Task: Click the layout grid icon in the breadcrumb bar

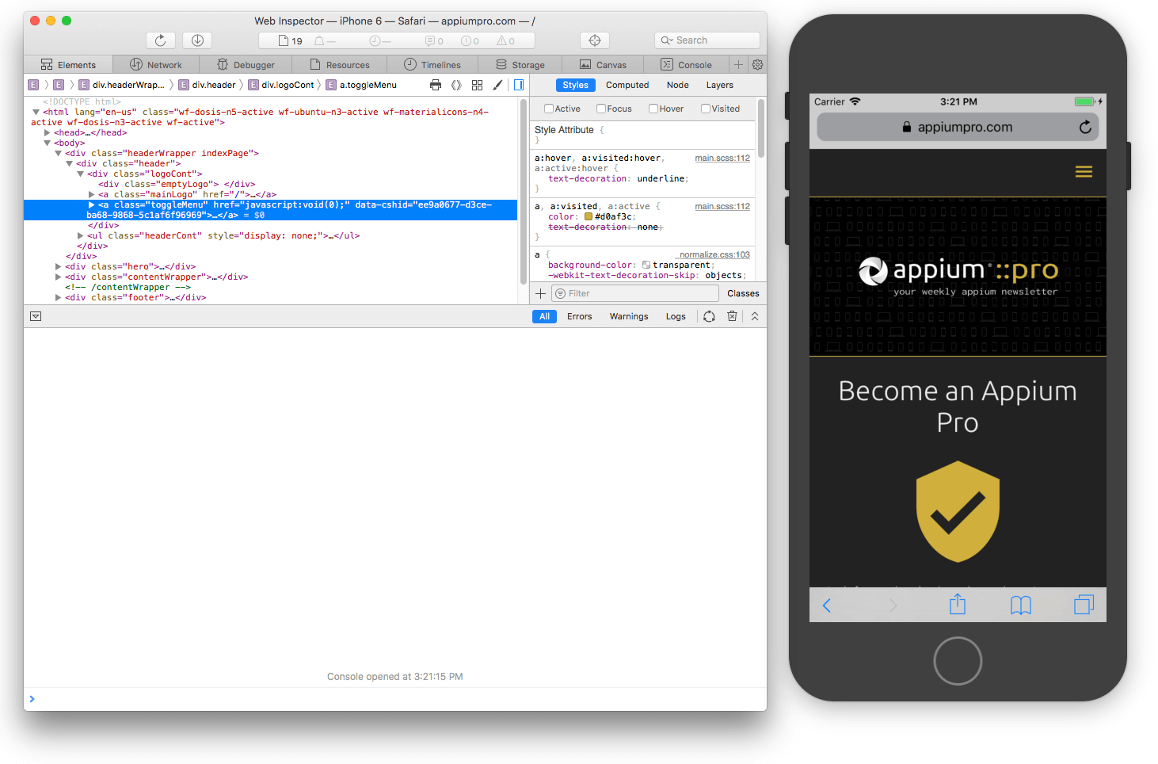Action: [477, 85]
